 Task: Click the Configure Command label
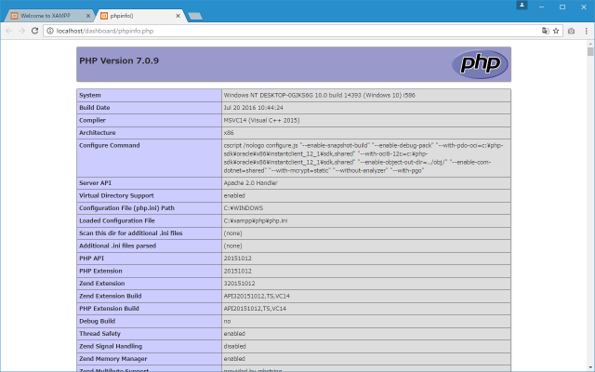tap(110, 145)
